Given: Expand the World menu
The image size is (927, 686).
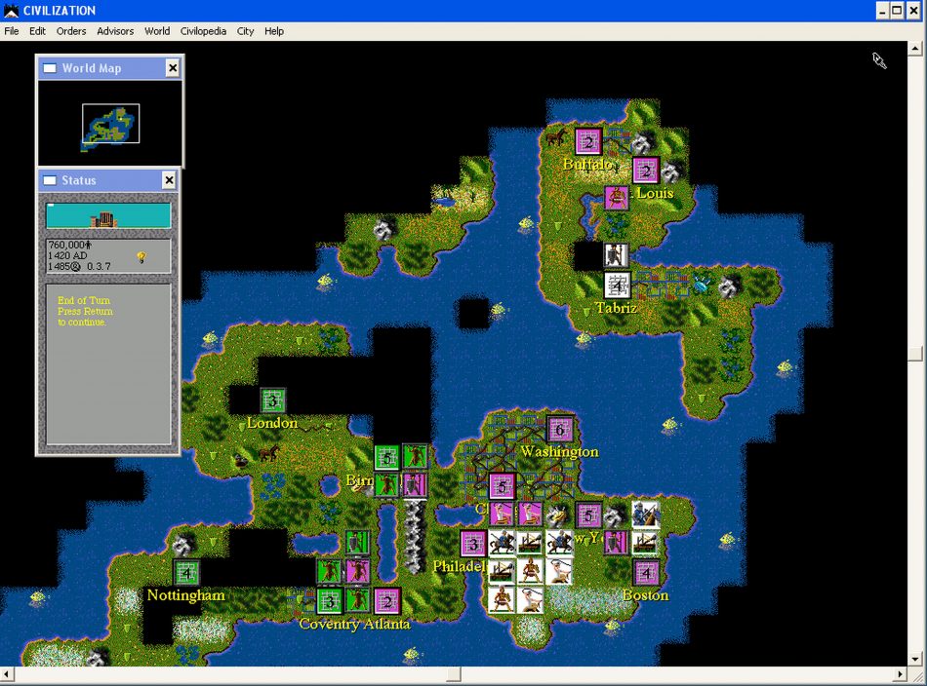Looking at the screenshot, I should (x=157, y=31).
